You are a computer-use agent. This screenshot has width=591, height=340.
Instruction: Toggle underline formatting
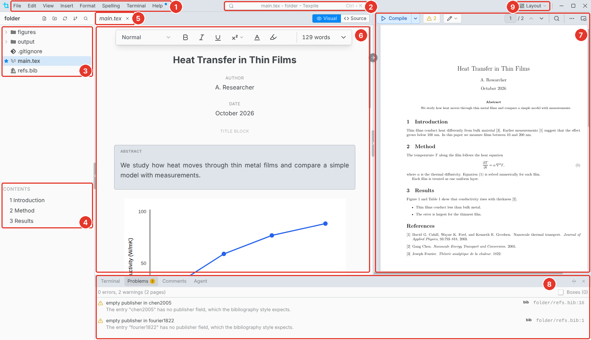pyautogui.click(x=218, y=37)
